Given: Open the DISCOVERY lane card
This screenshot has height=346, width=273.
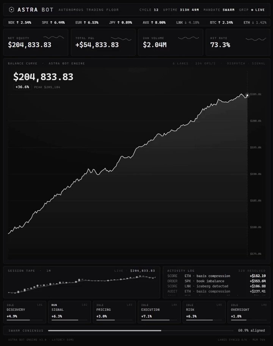Looking at the screenshot, I should coord(25,312).
